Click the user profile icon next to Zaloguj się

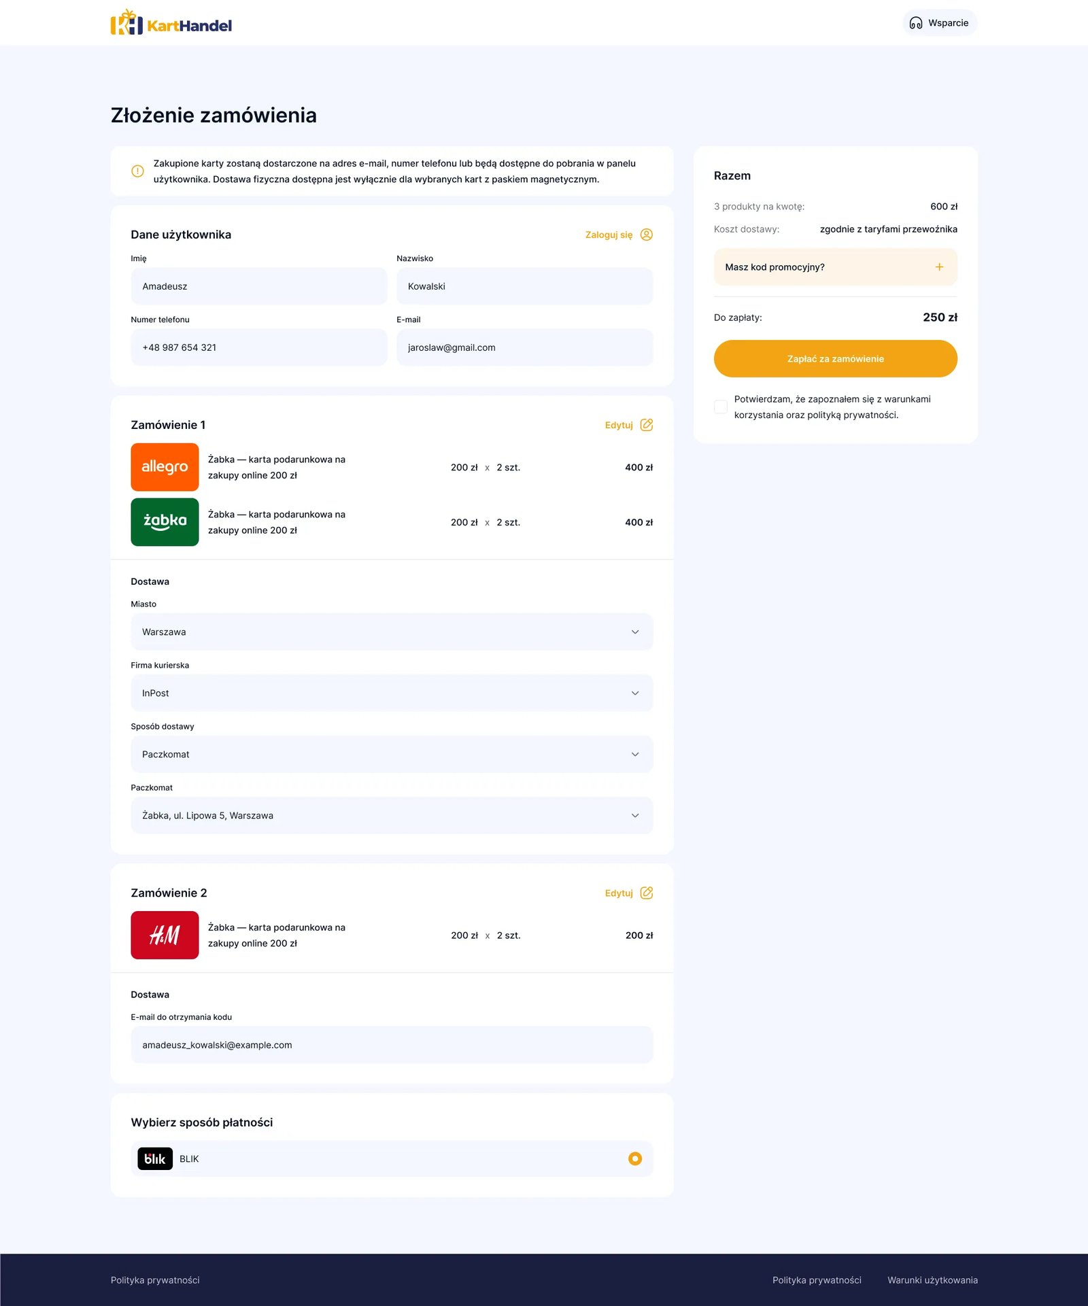pyautogui.click(x=647, y=235)
